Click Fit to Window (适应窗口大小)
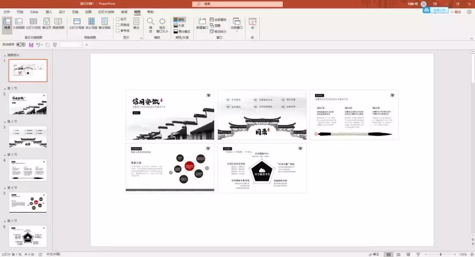The width and height of the screenshot is (475, 257). coord(162,25)
